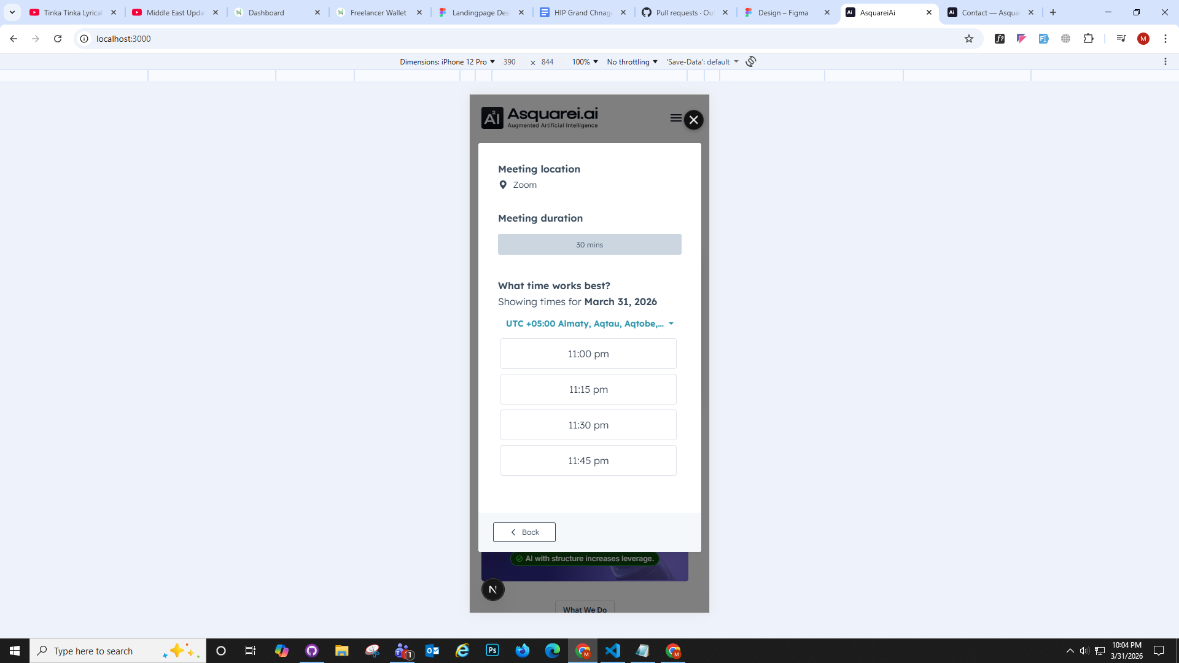Edit the device width field 390

pyautogui.click(x=510, y=61)
